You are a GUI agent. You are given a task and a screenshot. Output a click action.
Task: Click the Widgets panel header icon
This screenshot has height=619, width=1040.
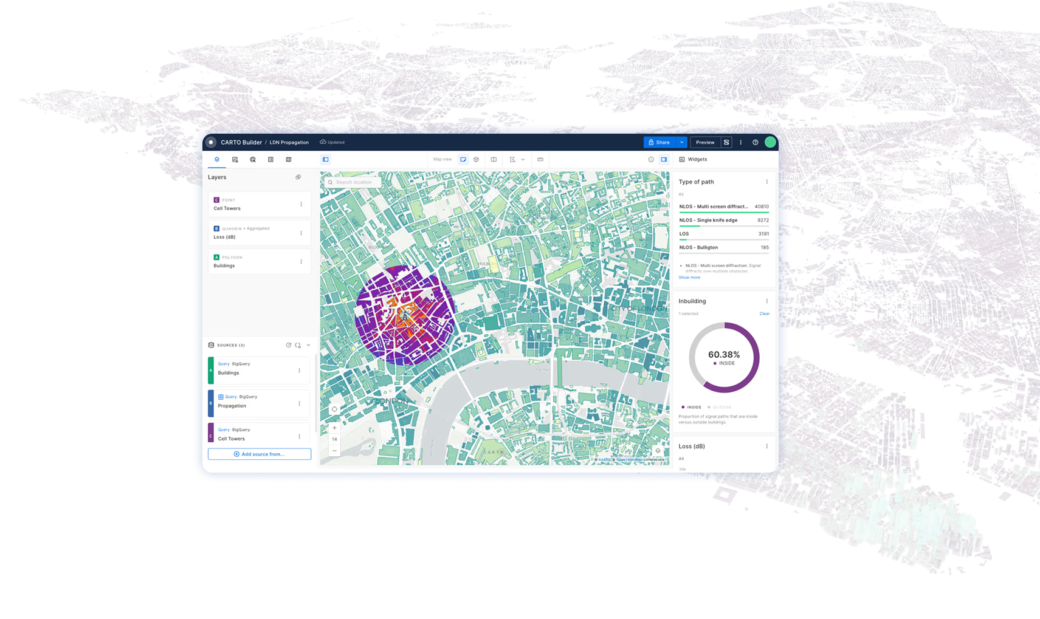682,160
